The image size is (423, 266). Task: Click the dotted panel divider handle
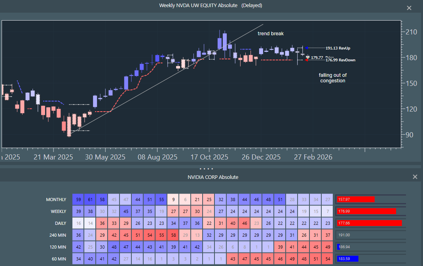click(x=206, y=169)
